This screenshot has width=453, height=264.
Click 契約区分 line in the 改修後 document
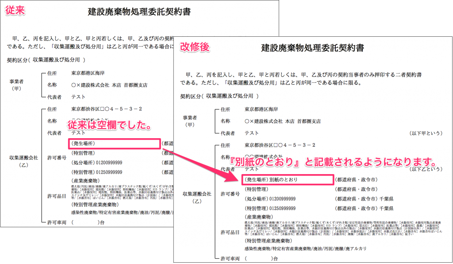click(219, 96)
